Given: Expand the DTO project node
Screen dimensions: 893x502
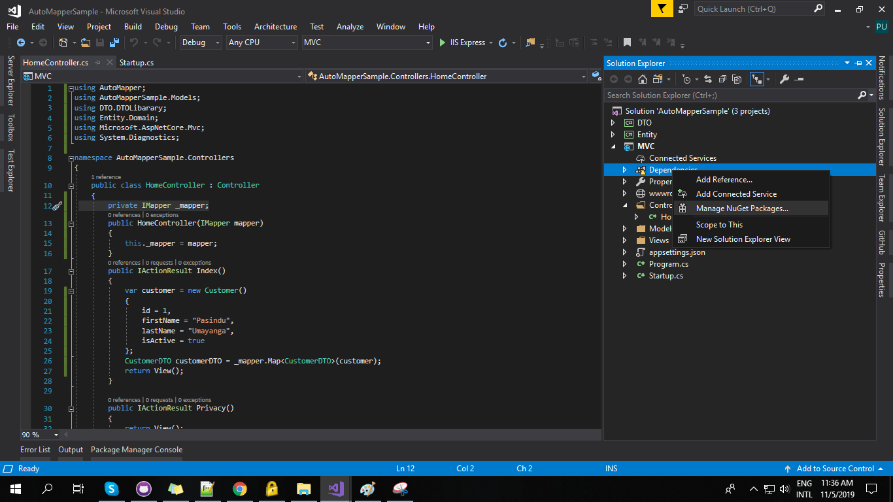Looking at the screenshot, I should pos(613,123).
